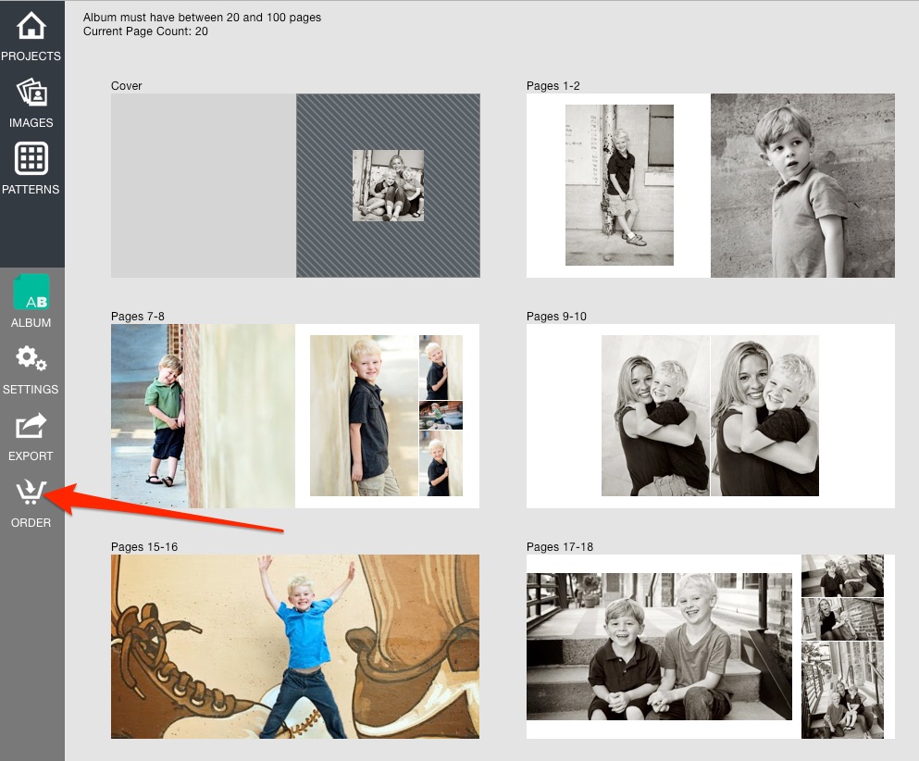Open the Album builder icon
Image resolution: width=919 pixels, height=761 pixels.
pyautogui.click(x=31, y=292)
